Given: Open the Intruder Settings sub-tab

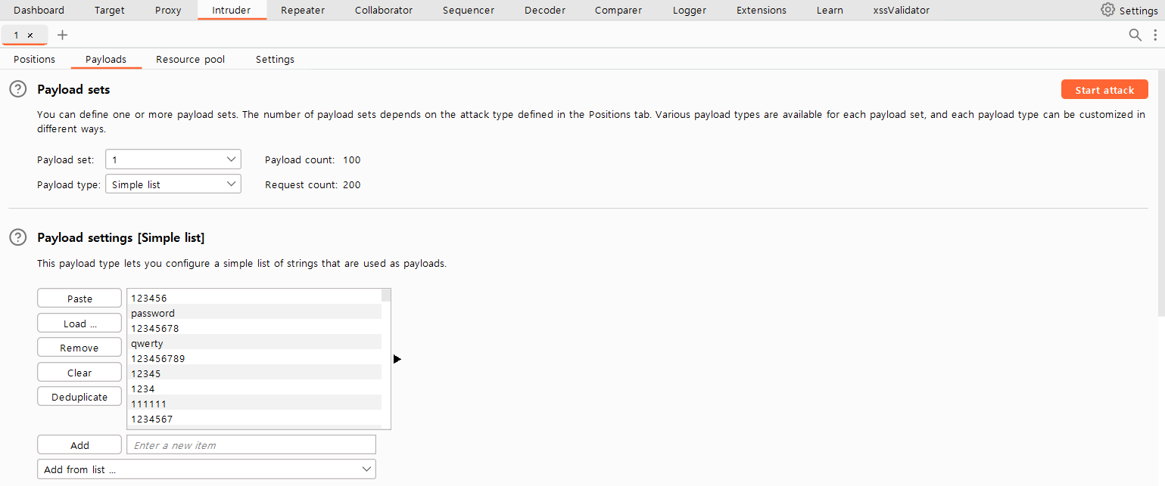Looking at the screenshot, I should (275, 59).
